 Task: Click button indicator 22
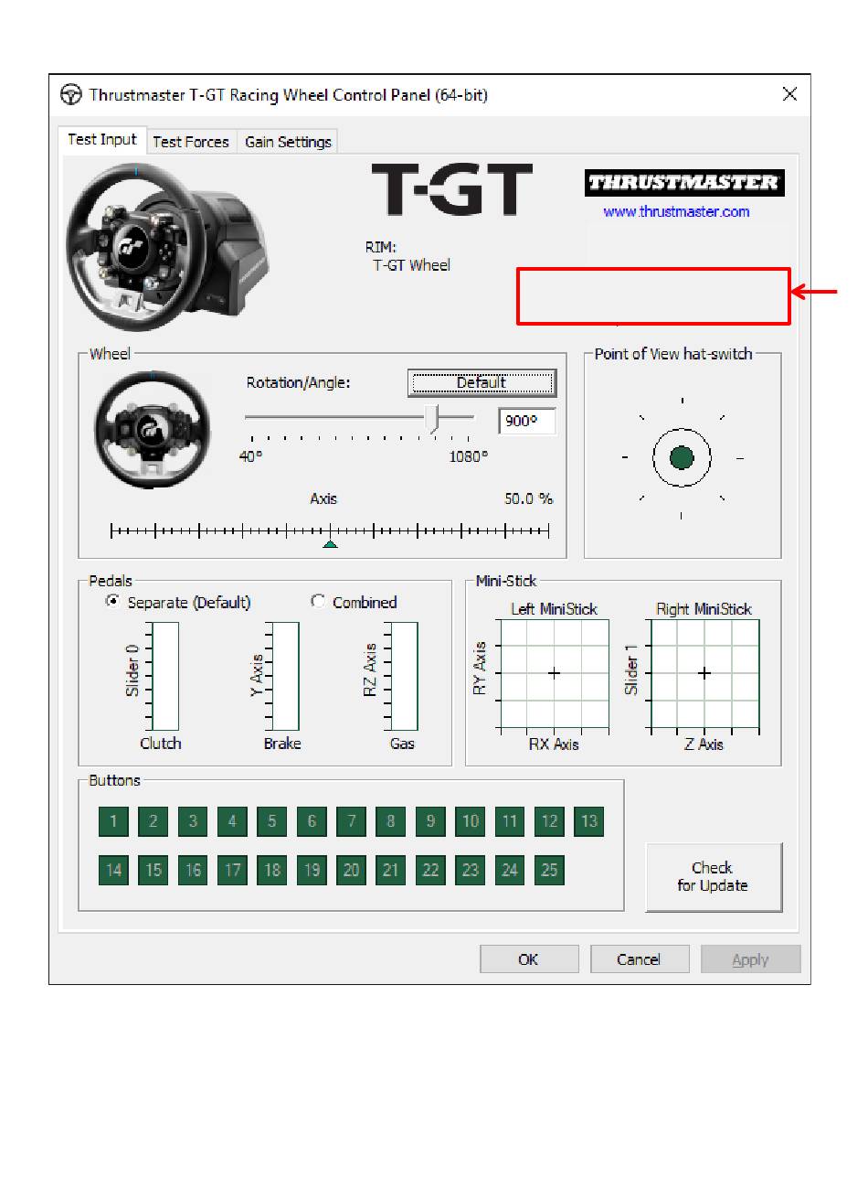pos(430,870)
